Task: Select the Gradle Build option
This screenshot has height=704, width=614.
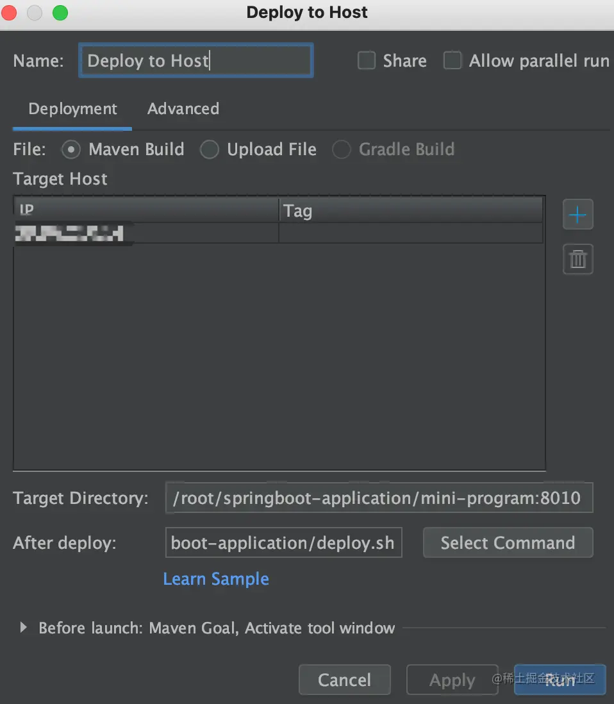Action: pos(342,149)
